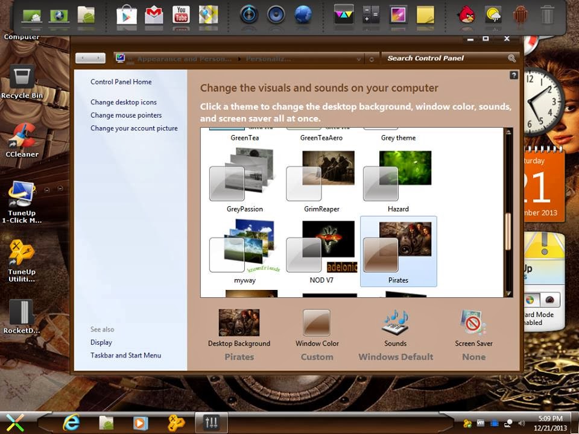Viewport: 579px width, 434px height.
Task: Click the back navigation arrow
Action: (83, 58)
